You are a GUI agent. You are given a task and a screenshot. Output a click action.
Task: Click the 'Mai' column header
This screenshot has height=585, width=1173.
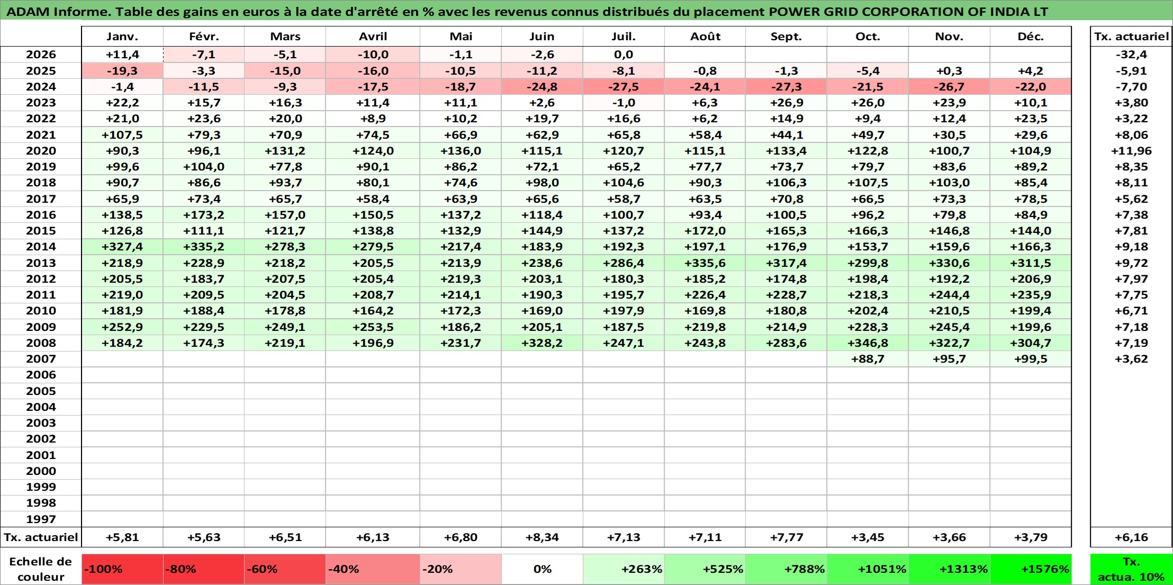click(461, 37)
